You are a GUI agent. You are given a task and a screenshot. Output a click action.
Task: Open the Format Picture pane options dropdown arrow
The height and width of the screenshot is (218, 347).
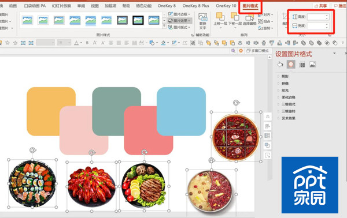[x=334, y=53]
